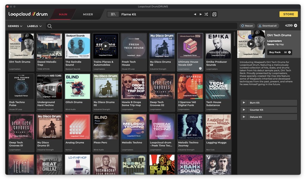This screenshot has width=306, height=181.
Task: Play the Deluxe Kit preview
Action: tap(244, 117)
